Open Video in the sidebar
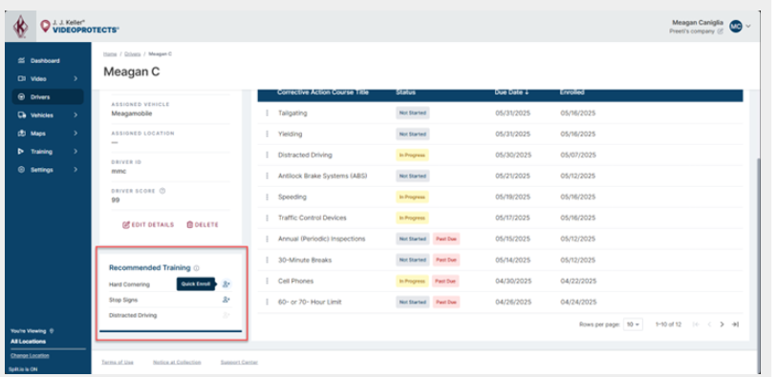Image resolution: width=779 pixels, height=377 pixels. pyautogui.click(x=48, y=78)
